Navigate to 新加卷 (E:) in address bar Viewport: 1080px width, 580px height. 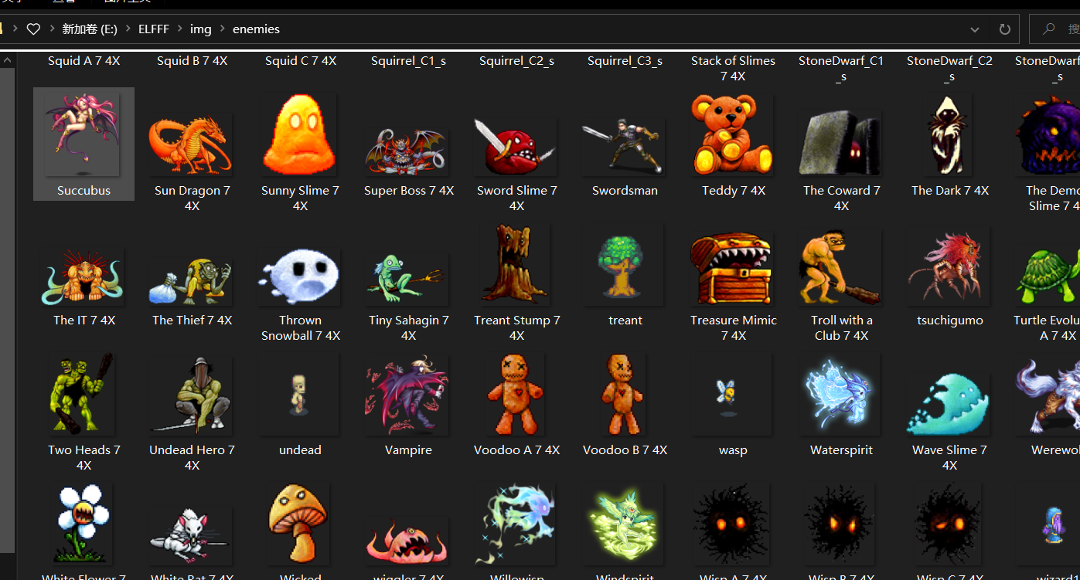(90, 29)
